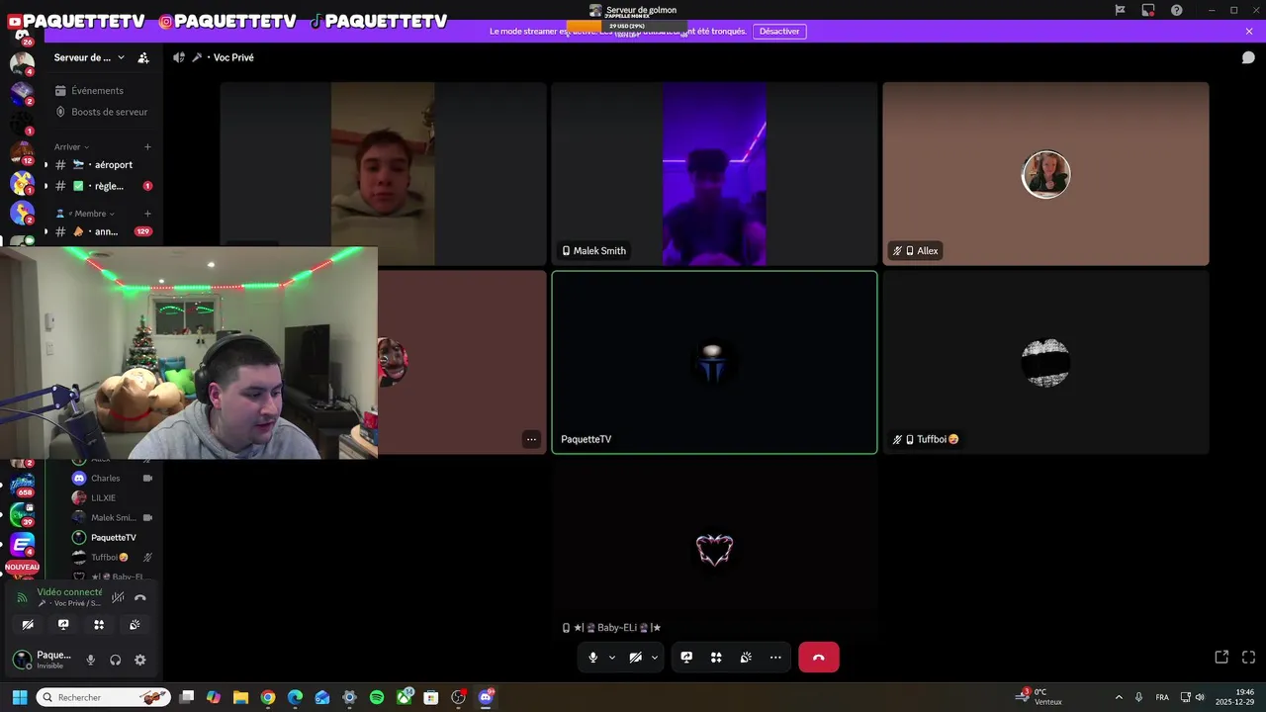This screenshot has height=712, width=1266.
Task: Open camera options arrow in call bar
Action: 655,658
